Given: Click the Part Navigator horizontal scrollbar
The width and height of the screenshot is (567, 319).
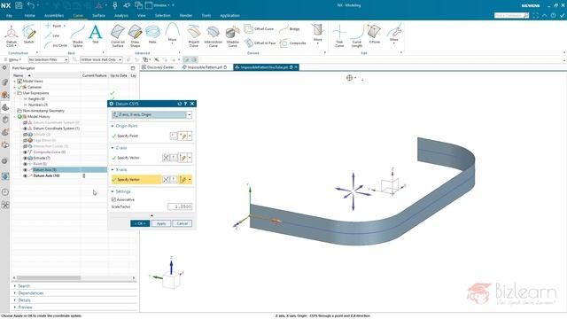Looking at the screenshot, I should [x=49, y=277].
